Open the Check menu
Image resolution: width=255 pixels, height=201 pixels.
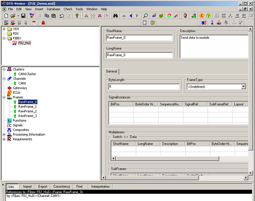[68, 9]
